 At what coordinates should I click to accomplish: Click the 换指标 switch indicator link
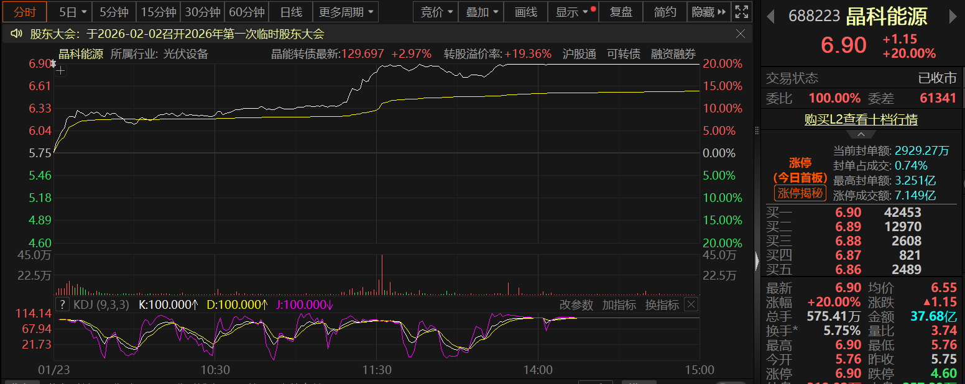662,304
